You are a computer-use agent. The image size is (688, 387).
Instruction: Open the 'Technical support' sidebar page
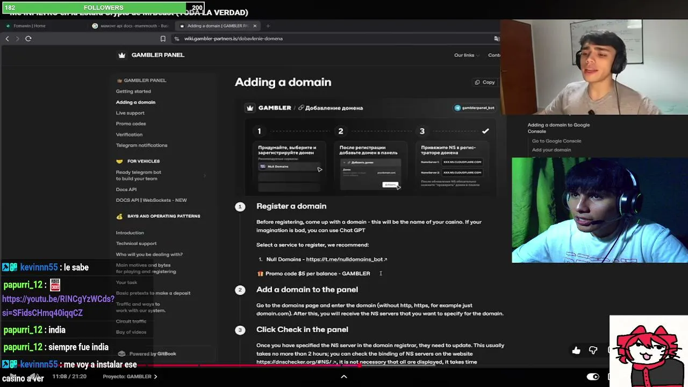pyautogui.click(x=136, y=243)
